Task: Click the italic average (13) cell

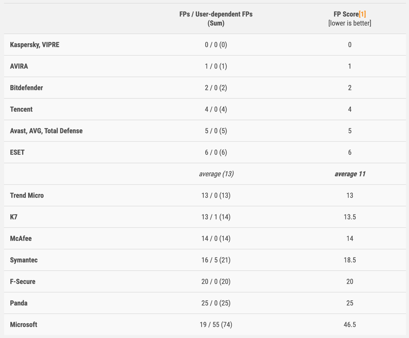Action: [216, 174]
